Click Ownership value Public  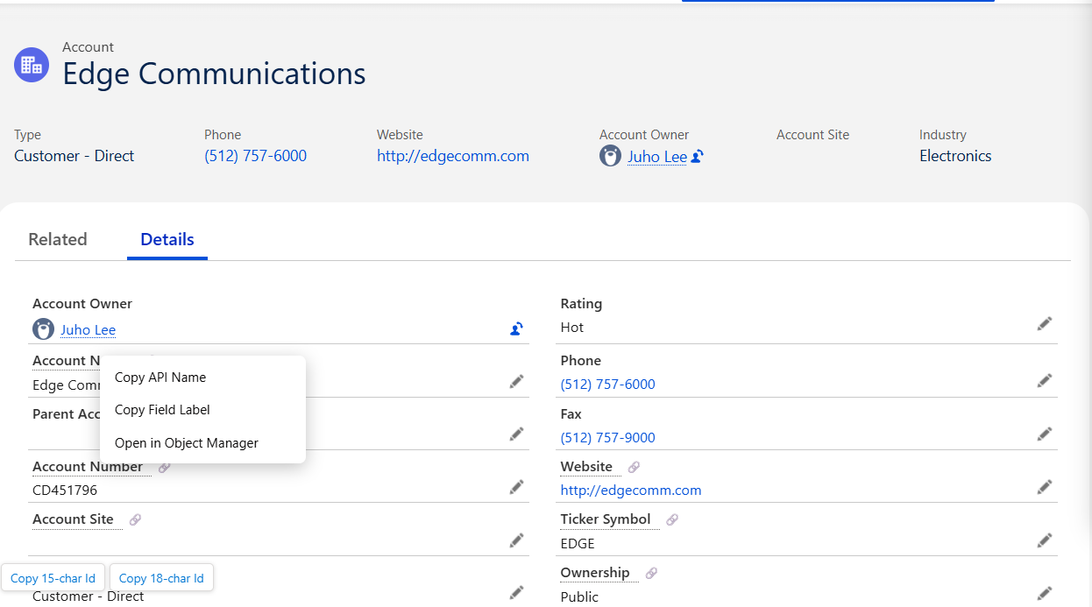pyautogui.click(x=579, y=596)
